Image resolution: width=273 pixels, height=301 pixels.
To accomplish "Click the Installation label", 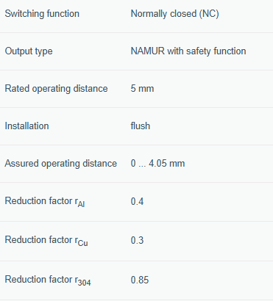I will pyautogui.click(x=26, y=126).
